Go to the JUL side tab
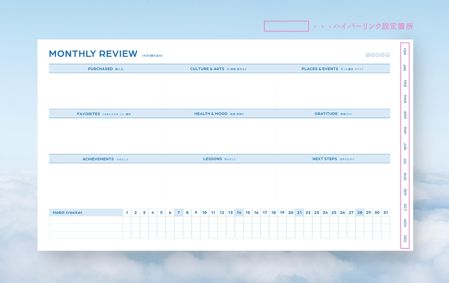 point(405,161)
